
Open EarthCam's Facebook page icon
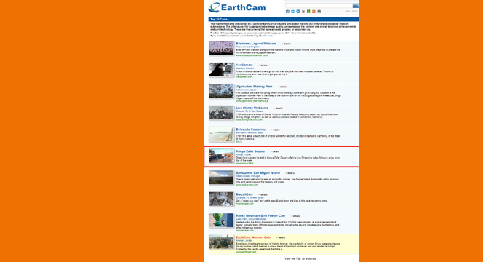click(287, 12)
